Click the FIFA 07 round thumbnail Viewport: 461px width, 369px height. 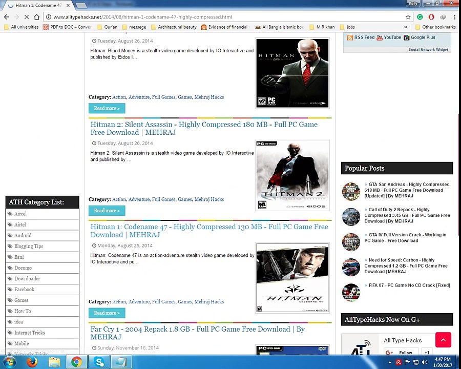pyautogui.click(x=351, y=293)
